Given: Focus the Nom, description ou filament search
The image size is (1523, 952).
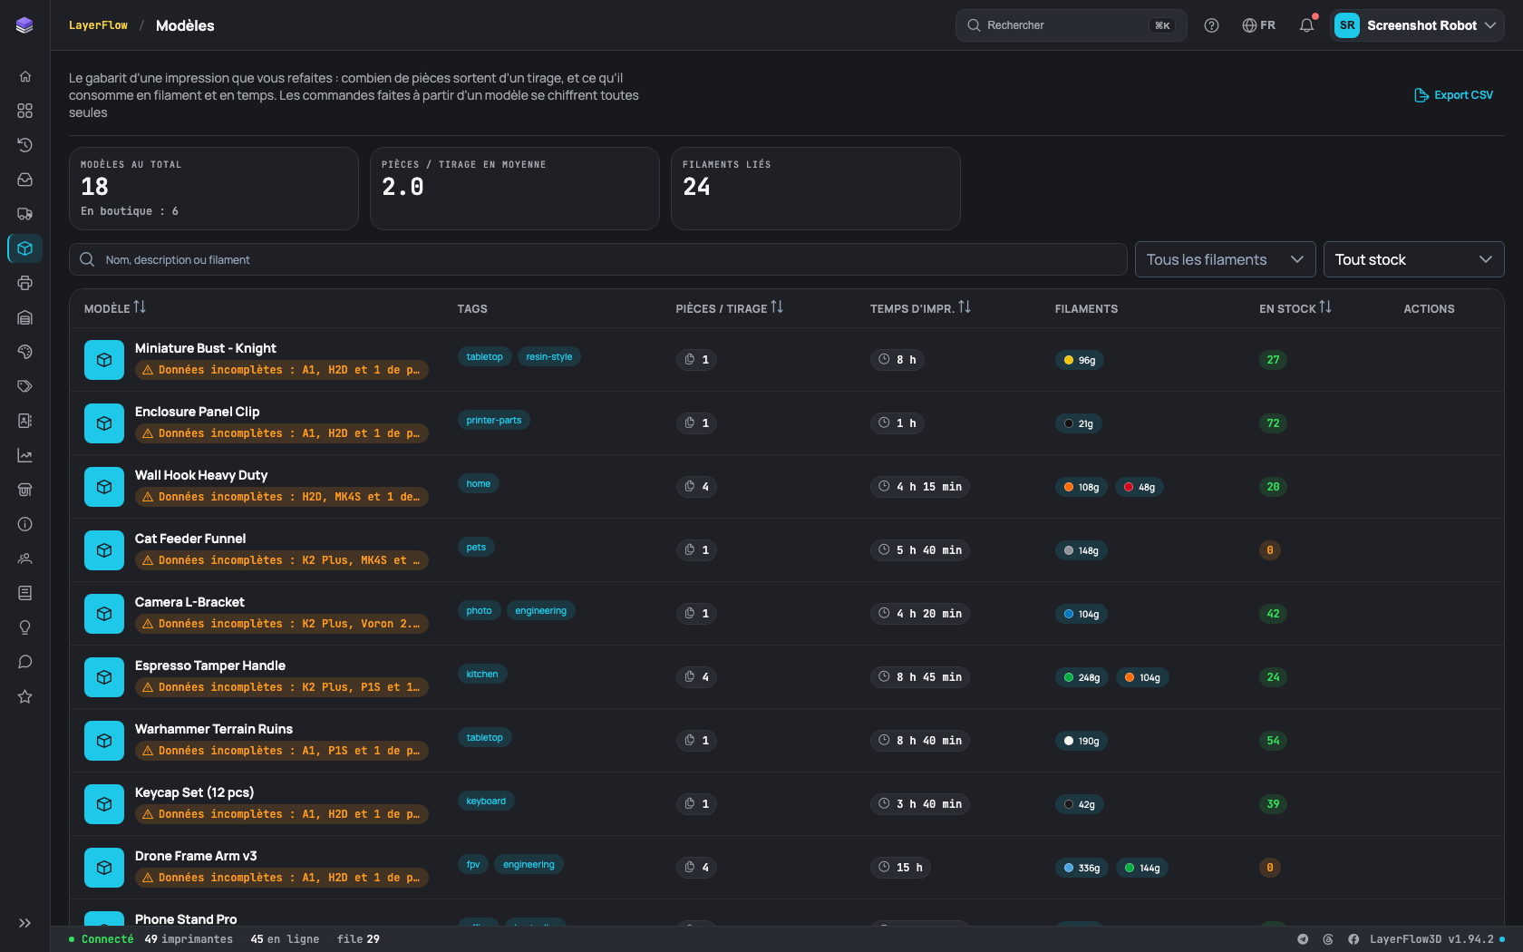Looking at the screenshot, I should 598,259.
